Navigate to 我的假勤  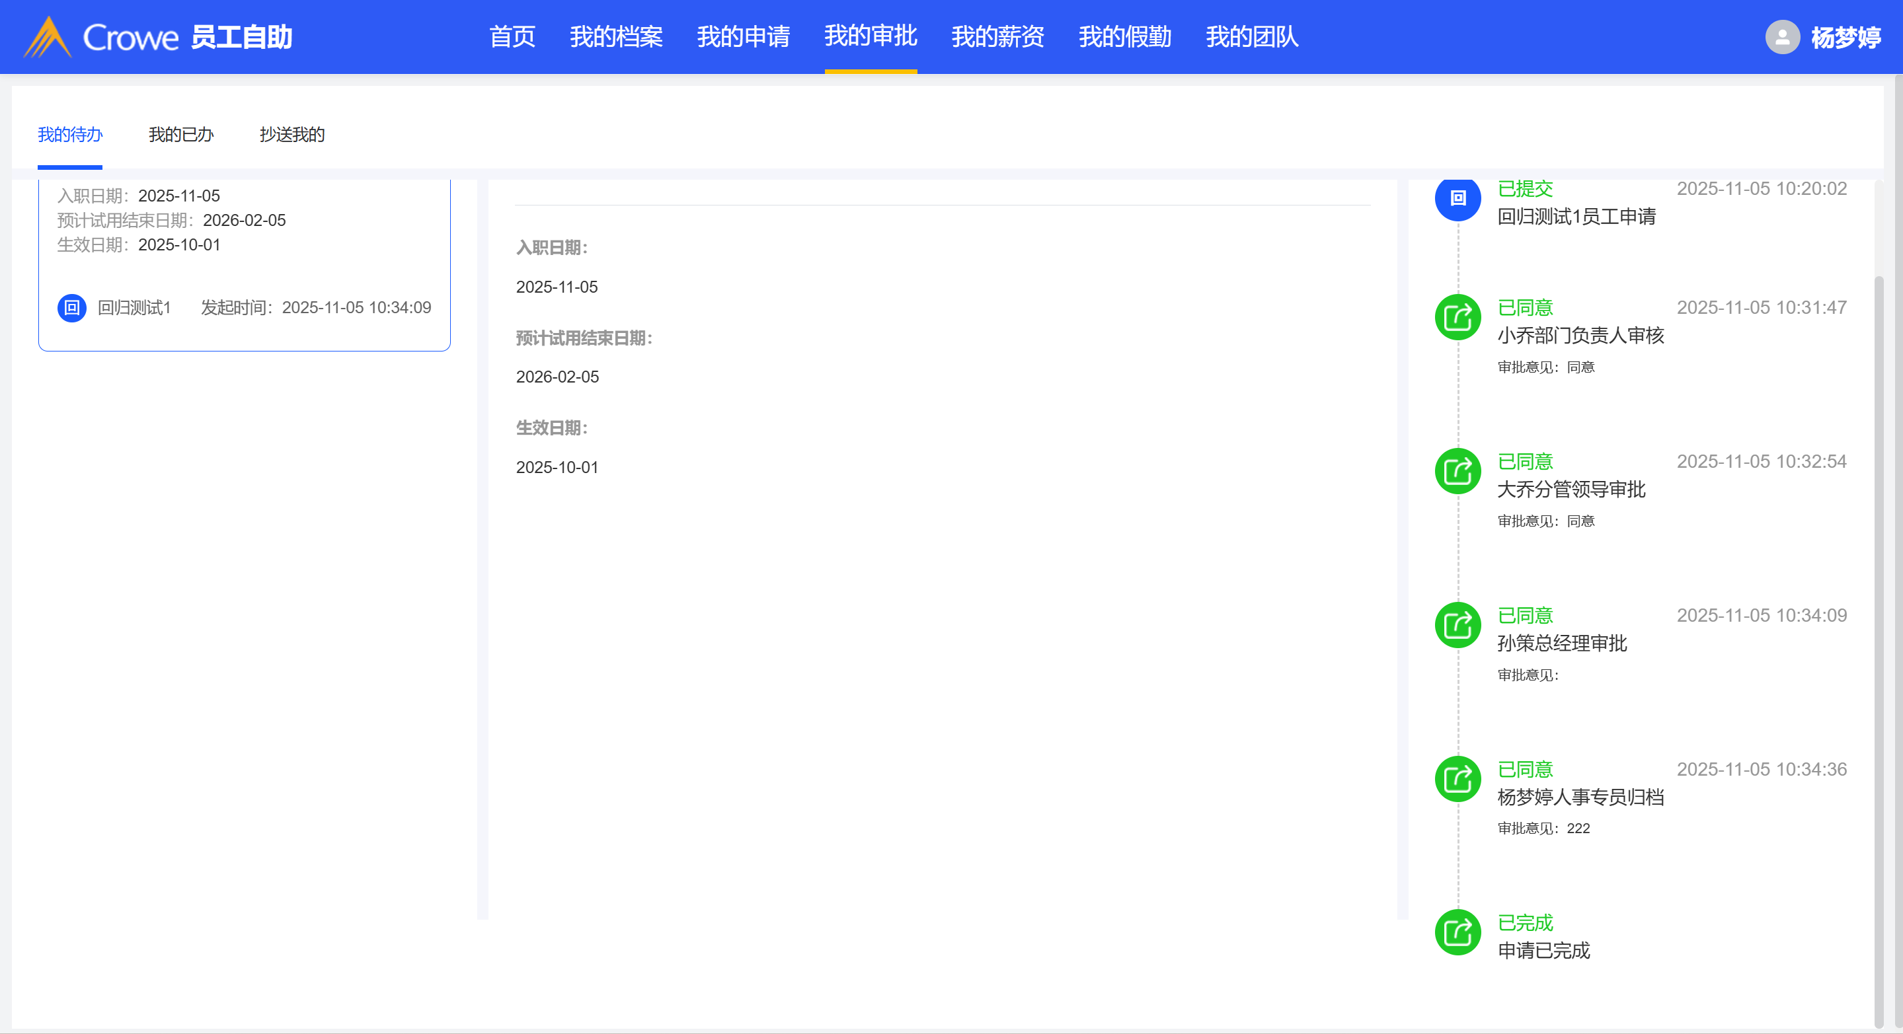click(1124, 37)
